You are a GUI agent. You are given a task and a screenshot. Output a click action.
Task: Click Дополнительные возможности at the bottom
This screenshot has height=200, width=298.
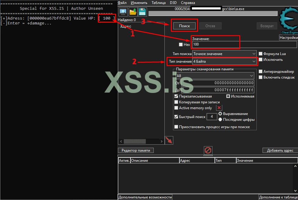145,197
